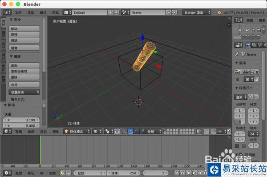Click the jump to start frame button
This screenshot has width=267, height=177.
tap(176, 173)
